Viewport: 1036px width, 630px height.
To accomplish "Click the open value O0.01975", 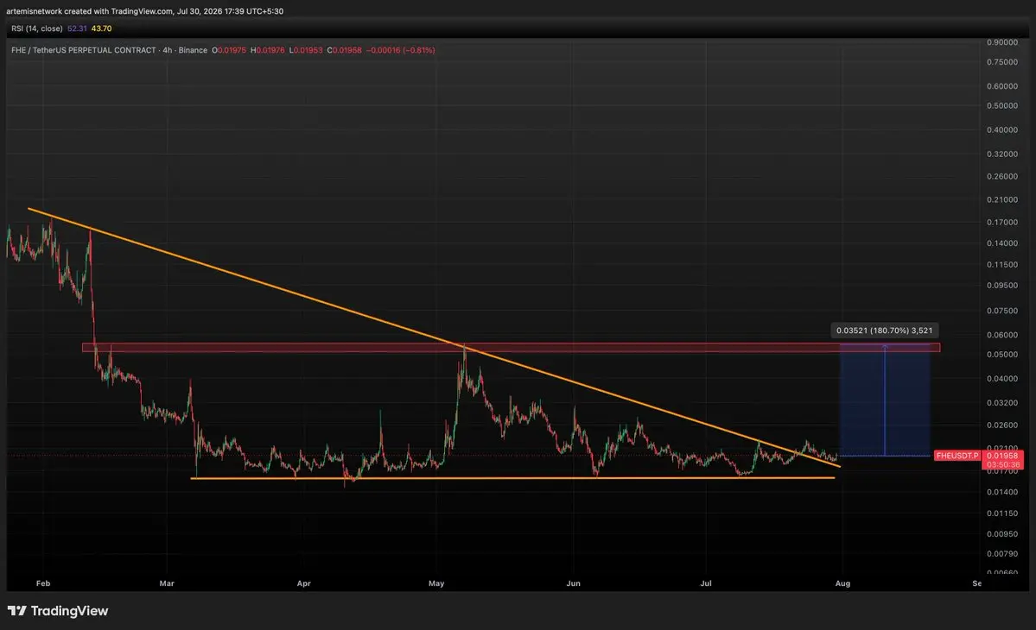I will point(229,50).
